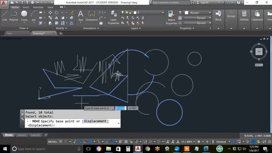Image resolution: width=272 pixels, height=153 pixels.
Task: Click the Rotate tool in Modify panel
Action: point(57,12)
